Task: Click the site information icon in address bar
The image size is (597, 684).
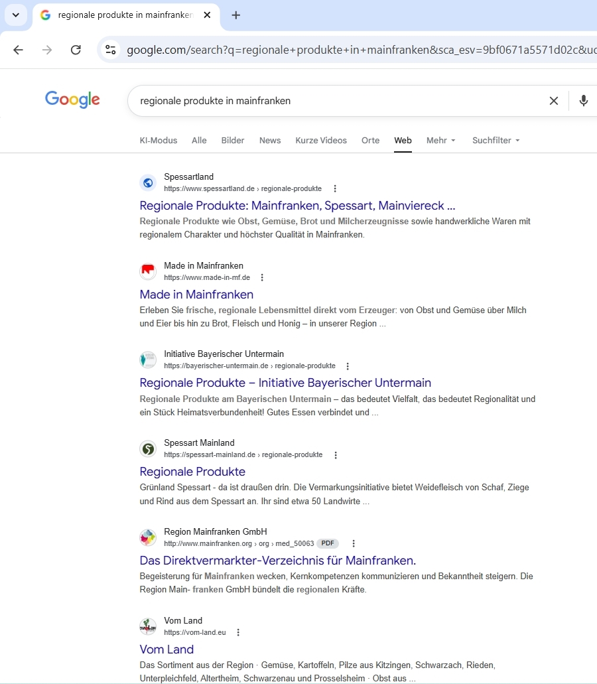Action: (111, 50)
